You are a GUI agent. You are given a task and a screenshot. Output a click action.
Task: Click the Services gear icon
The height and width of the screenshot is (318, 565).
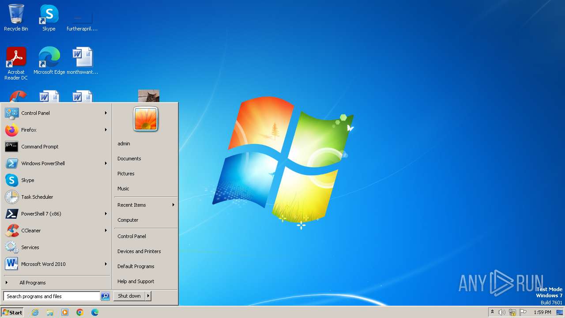(11, 247)
